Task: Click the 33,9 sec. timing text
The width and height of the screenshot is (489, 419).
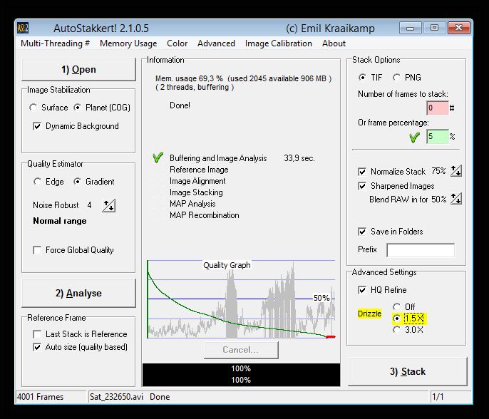Action: pos(299,158)
